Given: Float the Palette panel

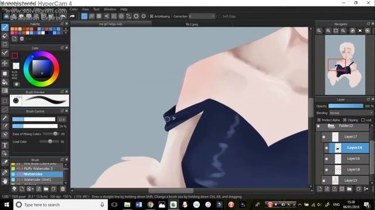Looking at the screenshot, I should 62,24.
